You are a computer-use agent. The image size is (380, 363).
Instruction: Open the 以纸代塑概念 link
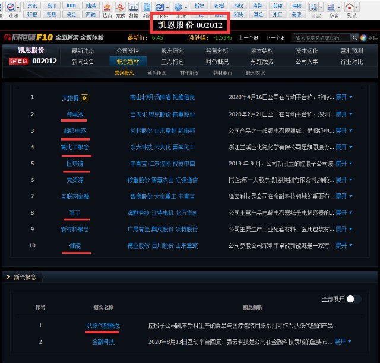(103, 325)
